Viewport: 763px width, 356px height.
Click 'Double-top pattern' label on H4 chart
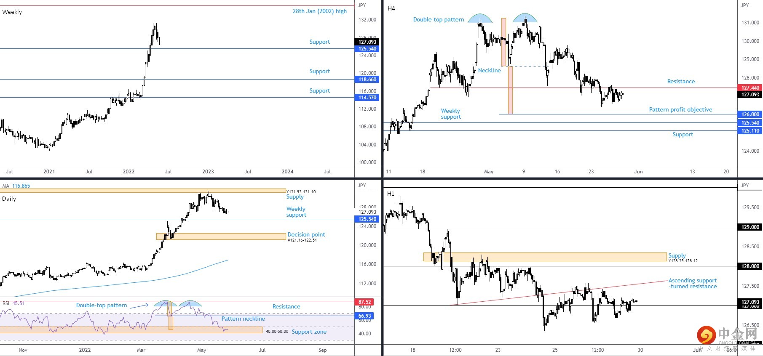click(x=439, y=19)
